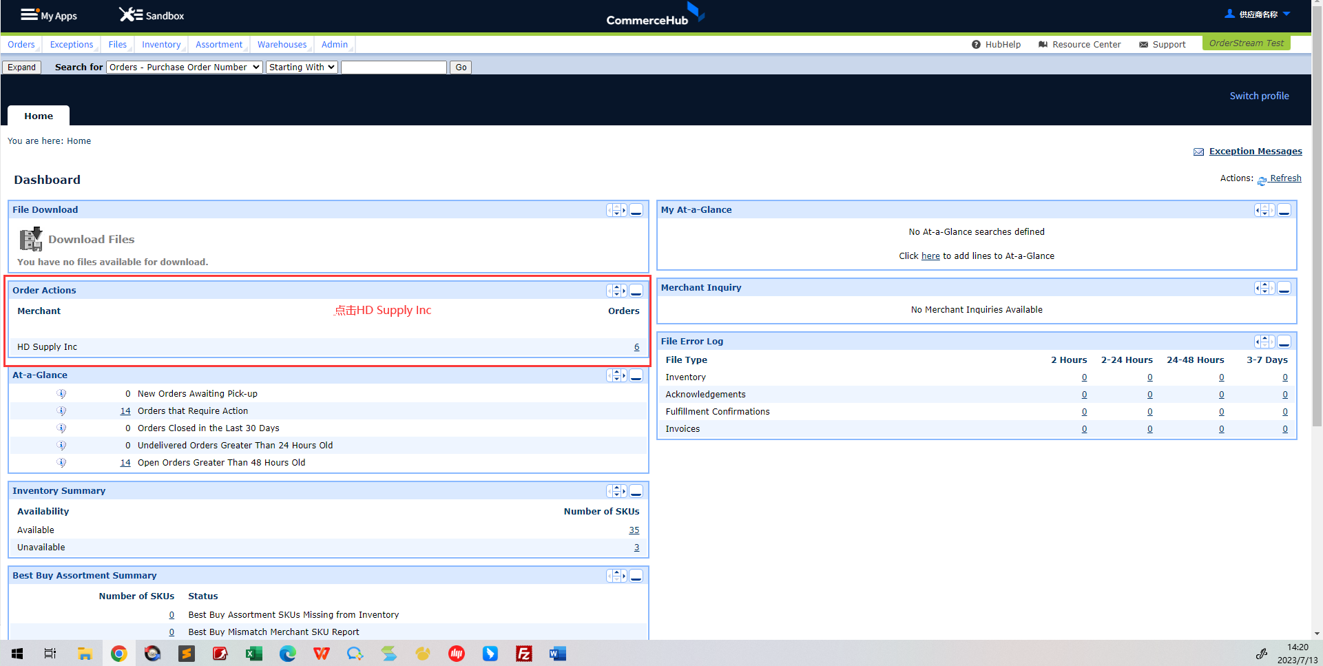Select the Home tab
The image size is (1323, 666).
coord(39,116)
